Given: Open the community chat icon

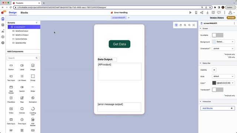Looking at the screenshot, I should pos(219,13).
